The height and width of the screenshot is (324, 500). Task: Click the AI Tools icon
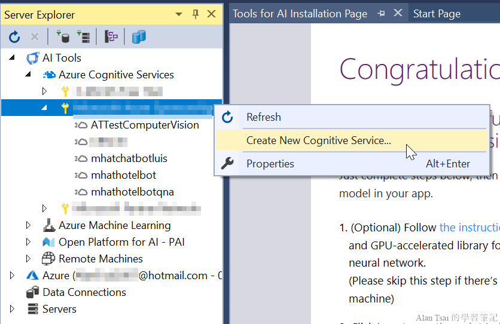tap(32, 58)
